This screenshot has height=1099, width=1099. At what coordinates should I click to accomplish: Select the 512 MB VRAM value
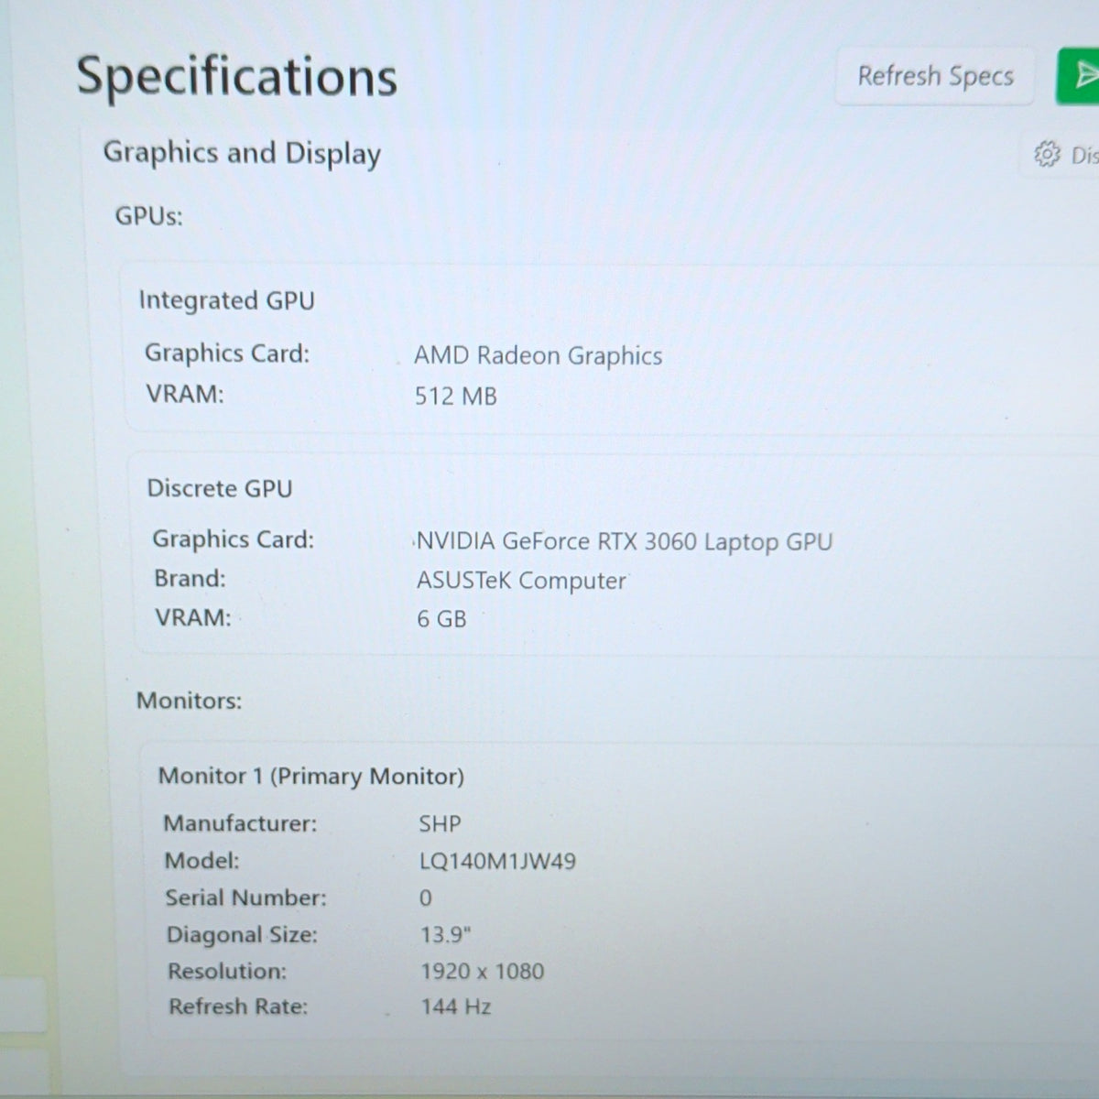tap(455, 396)
